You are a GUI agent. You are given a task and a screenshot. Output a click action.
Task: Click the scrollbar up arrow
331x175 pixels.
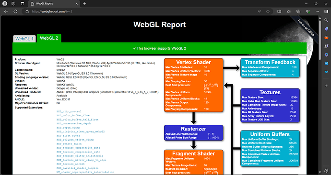(320, 18)
